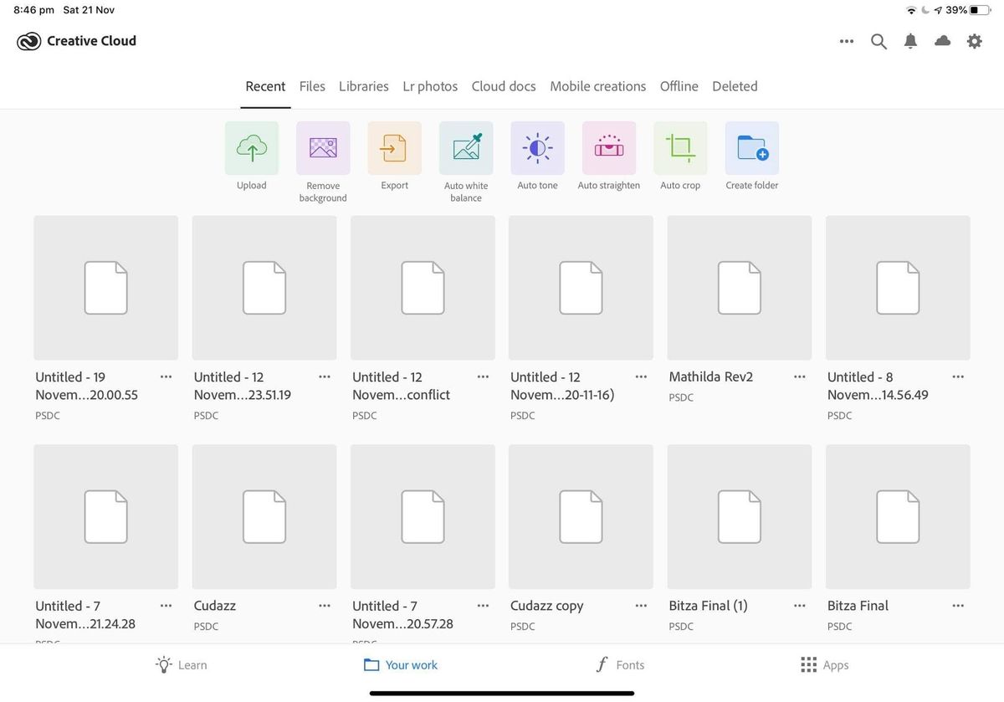
Task: Open options menu for Bitza Final
Action: pos(957,605)
